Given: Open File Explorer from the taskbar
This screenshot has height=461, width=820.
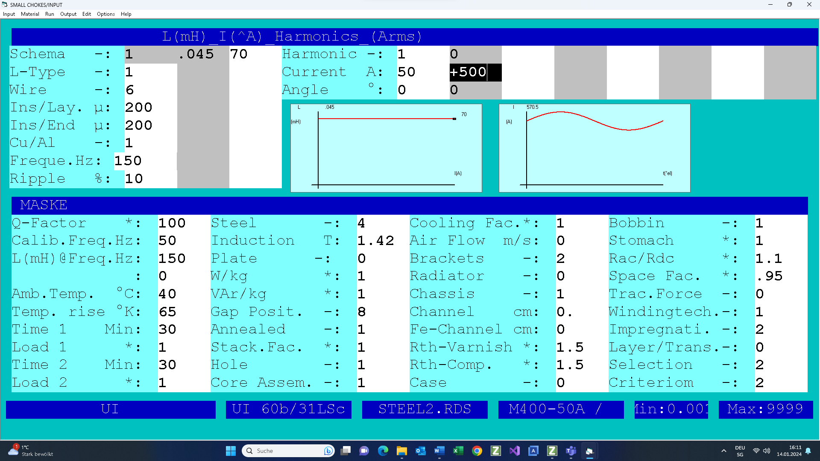Looking at the screenshot, I should coord(402,451).
